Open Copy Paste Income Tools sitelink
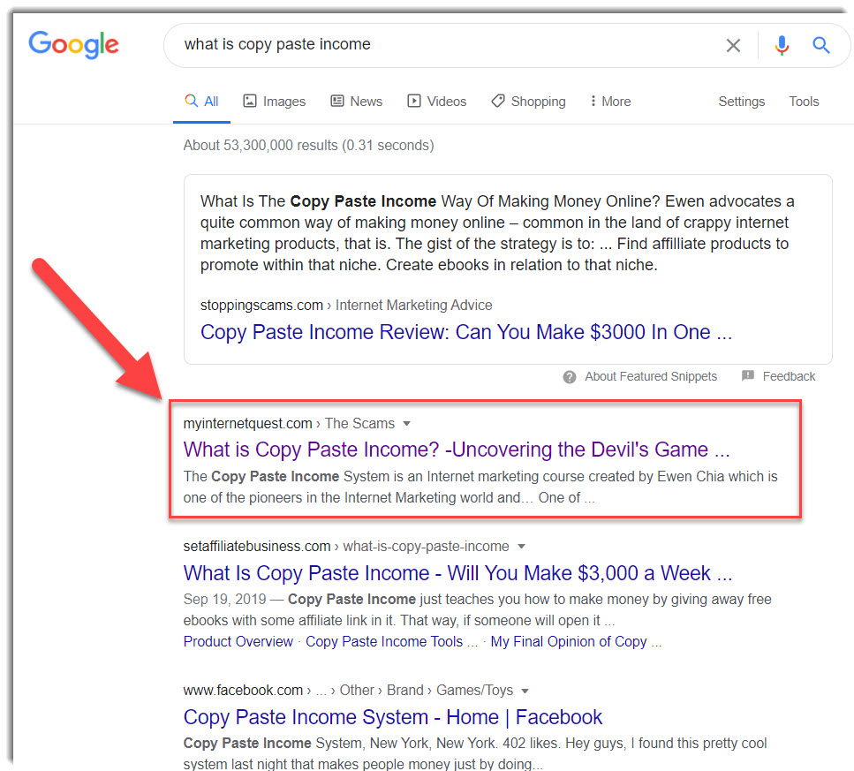 tap(391, 641)
